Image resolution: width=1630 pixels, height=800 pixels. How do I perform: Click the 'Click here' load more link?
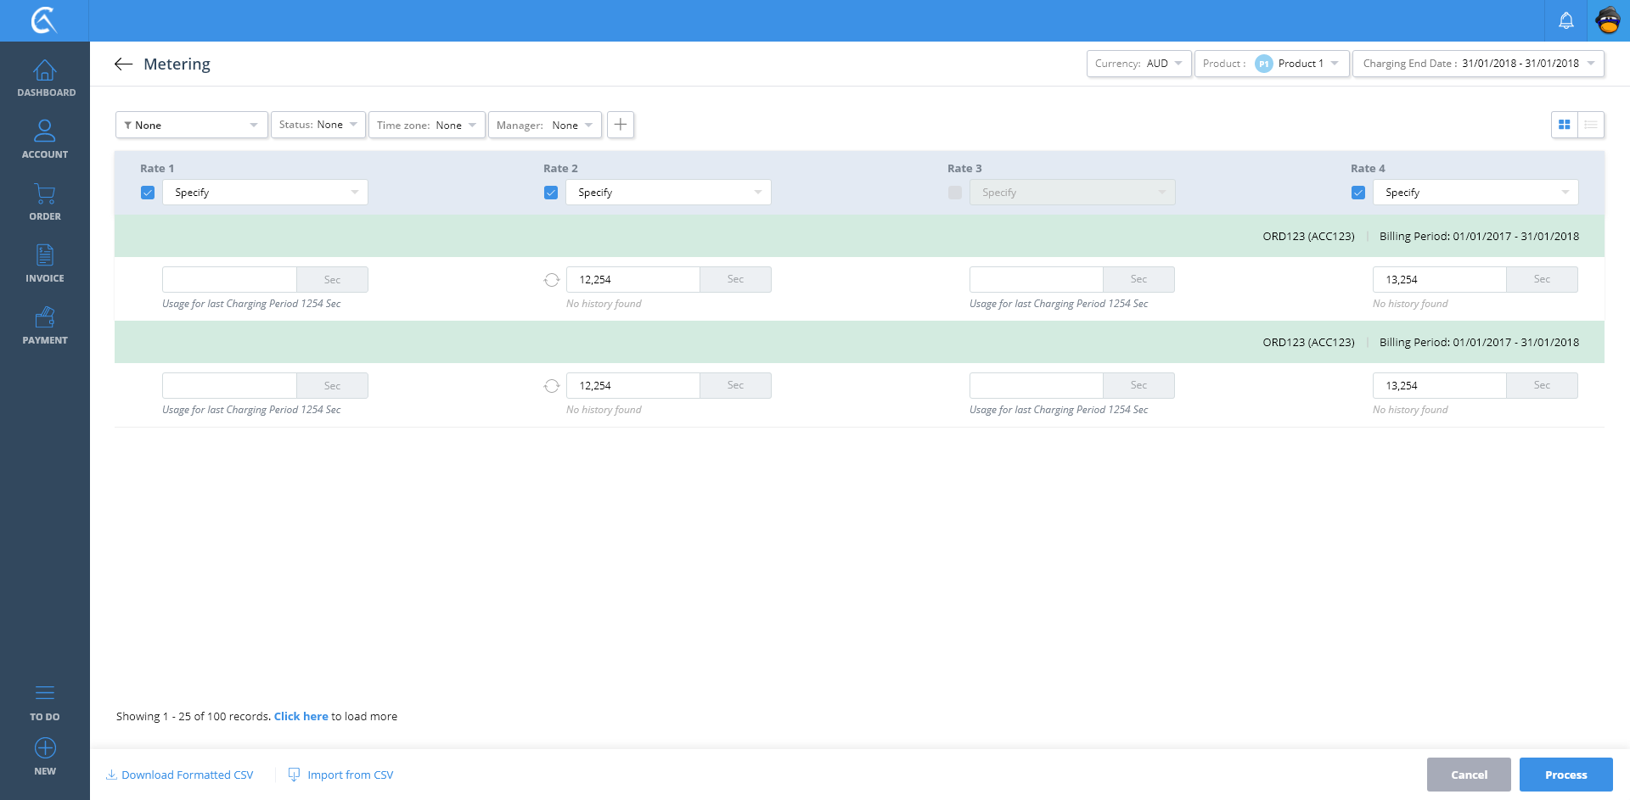point(301,717)
